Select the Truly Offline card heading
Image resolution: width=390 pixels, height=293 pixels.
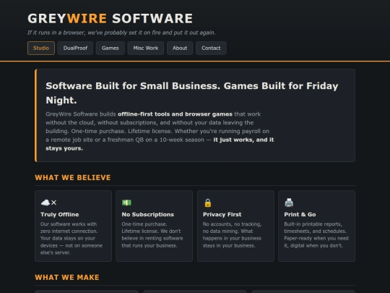click(60, 215)
